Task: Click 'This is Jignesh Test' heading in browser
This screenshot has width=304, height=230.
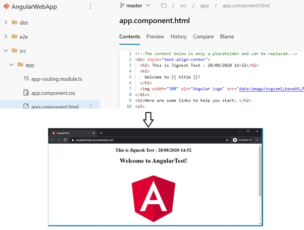Action: pos(154,150)
